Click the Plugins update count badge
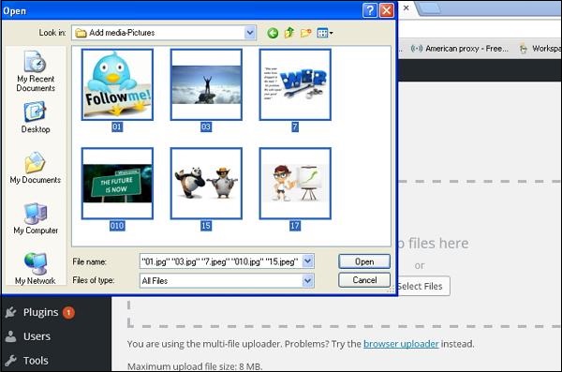Image resolution: width=562 pixels, height=372 pixels. tap(68, 312)
